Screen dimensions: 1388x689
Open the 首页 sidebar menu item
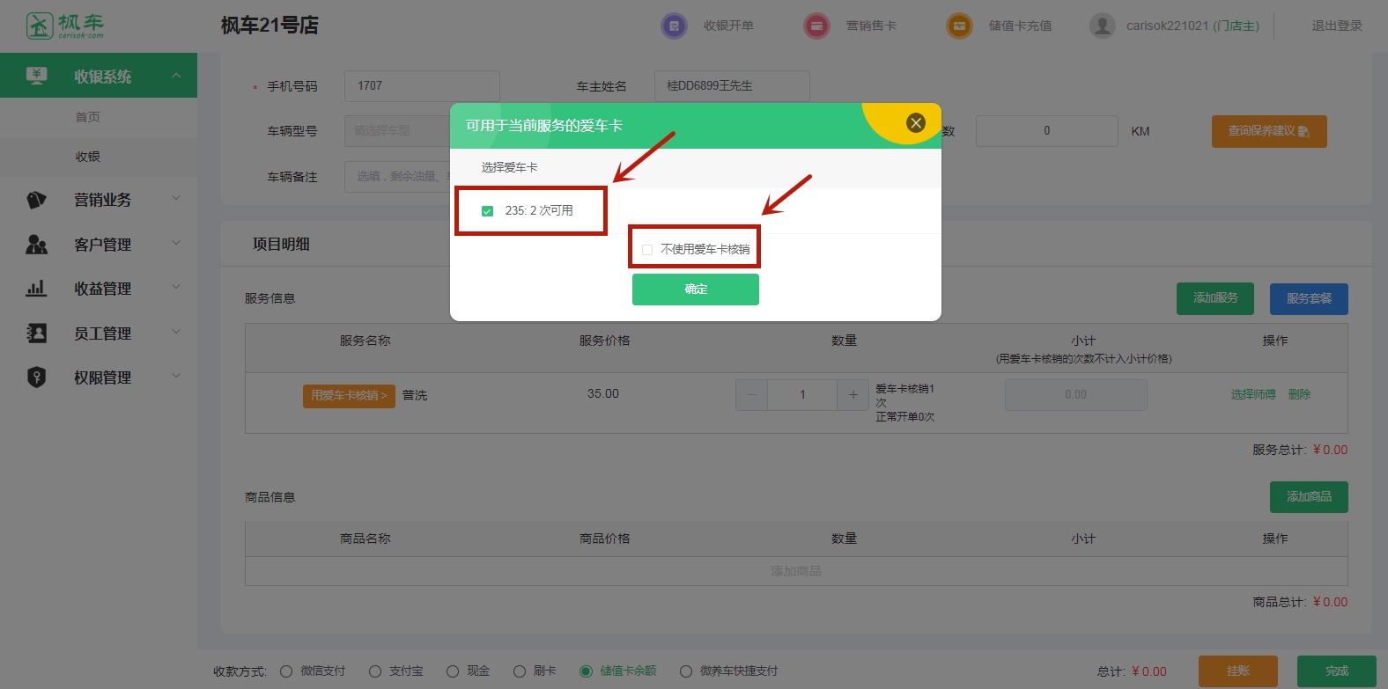coord(87,117)
